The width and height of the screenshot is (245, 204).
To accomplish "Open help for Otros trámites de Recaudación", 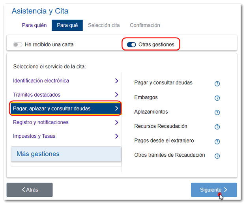I will coord(217,156).
